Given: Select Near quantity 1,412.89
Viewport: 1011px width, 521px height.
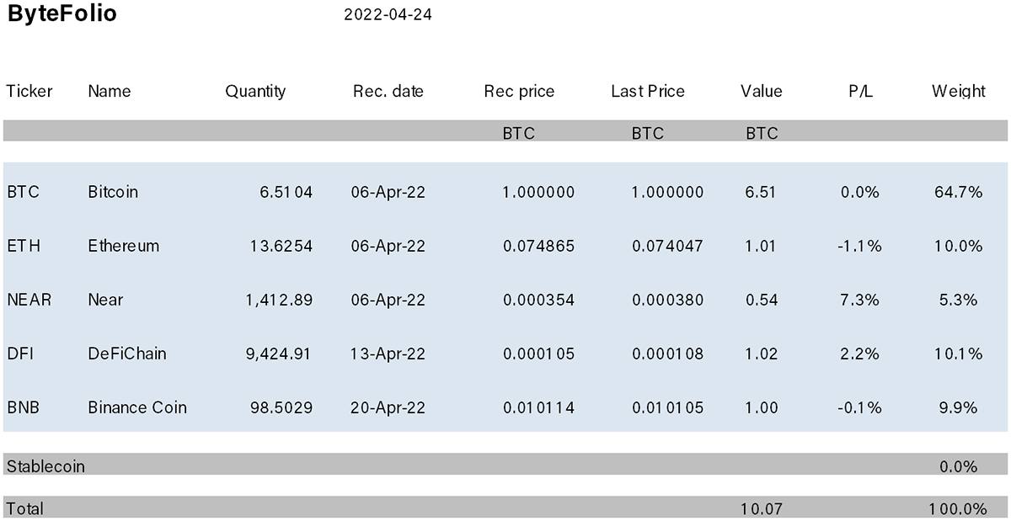Looking at the screenshot, I should coord(278,300).
